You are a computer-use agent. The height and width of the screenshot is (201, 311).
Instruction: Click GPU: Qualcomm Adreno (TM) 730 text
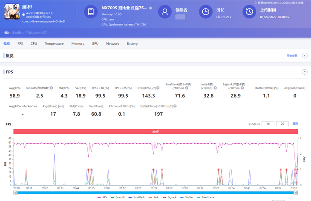pos(124,25)
